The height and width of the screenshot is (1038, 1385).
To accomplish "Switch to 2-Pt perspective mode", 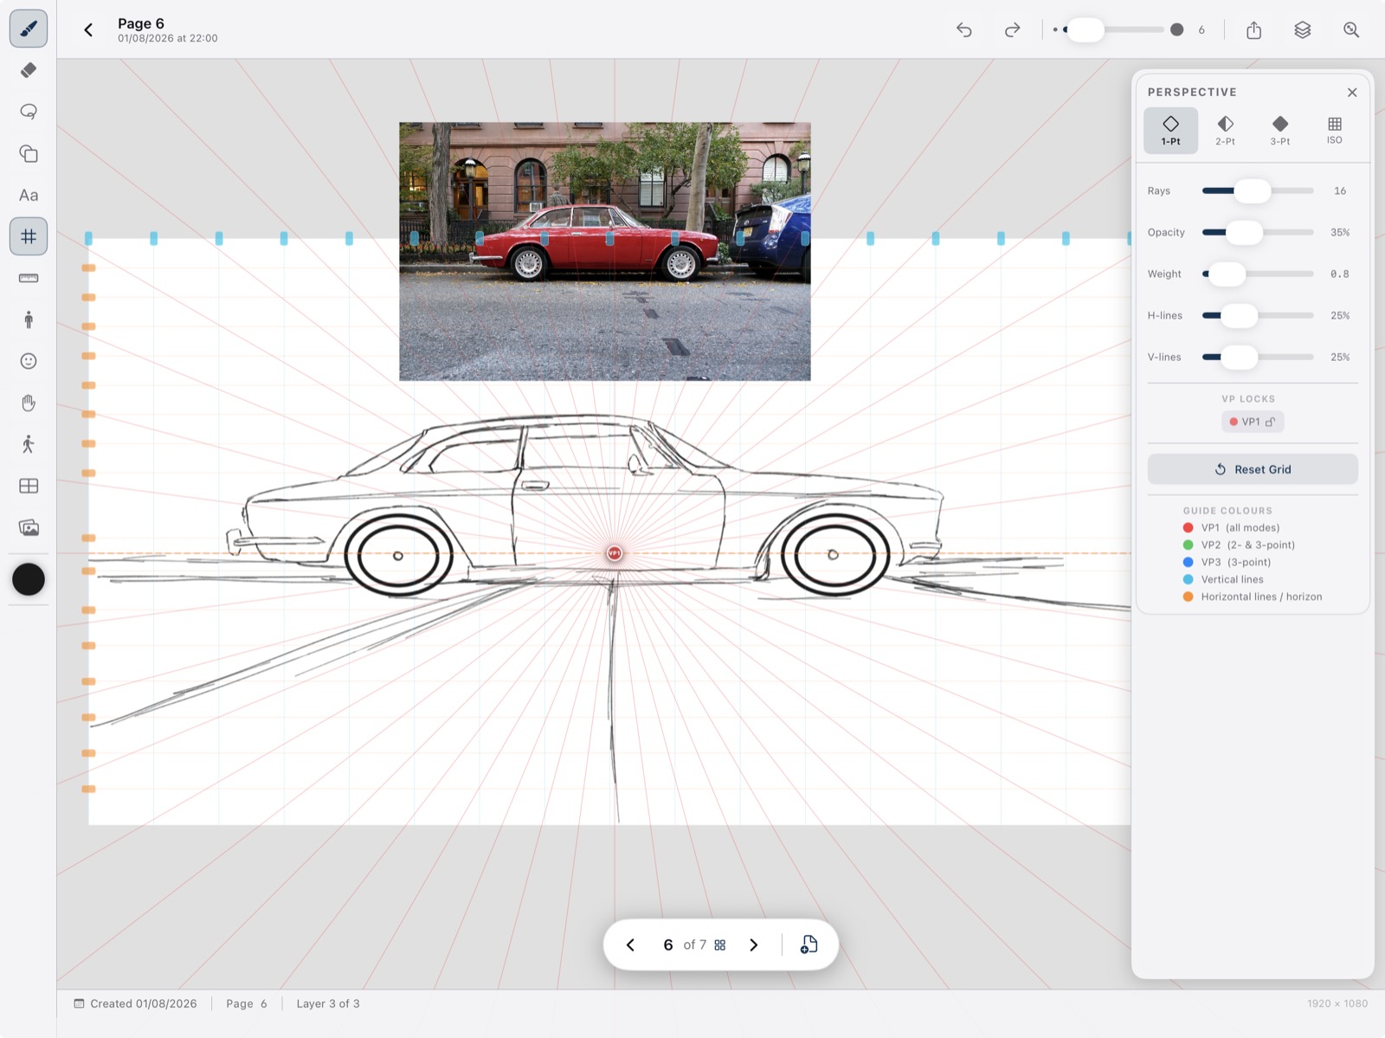I will point(1225,131).
